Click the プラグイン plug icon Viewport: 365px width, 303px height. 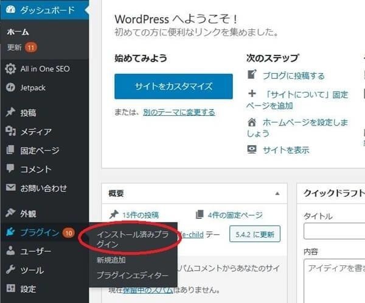pos(10,232)
